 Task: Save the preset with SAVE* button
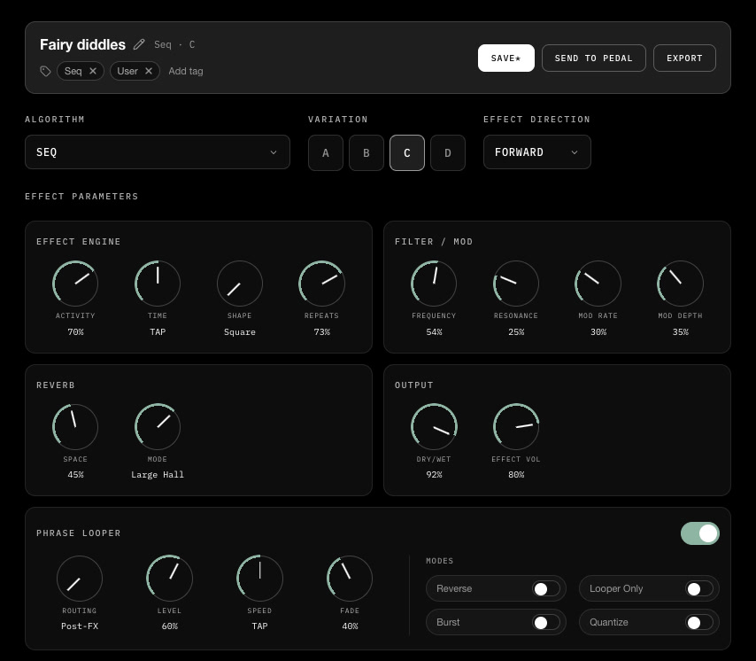pos(505,58)
